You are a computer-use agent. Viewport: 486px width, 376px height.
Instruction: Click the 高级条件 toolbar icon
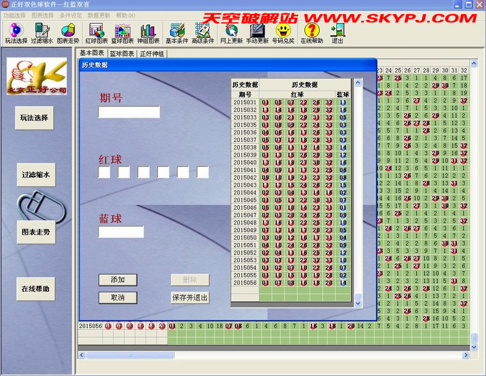pos(203,33)
